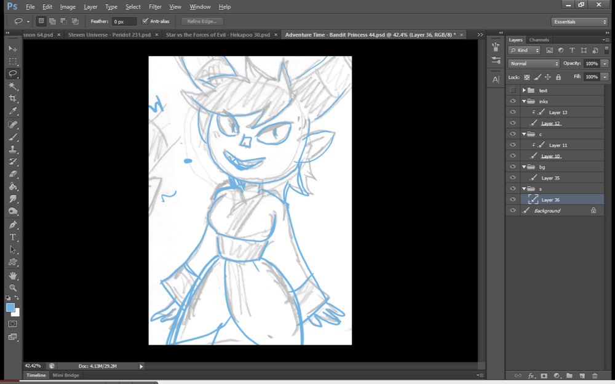Create a new layer group
Image resolution: width=615 pixels, height=384 pixels.
point(569,376)
